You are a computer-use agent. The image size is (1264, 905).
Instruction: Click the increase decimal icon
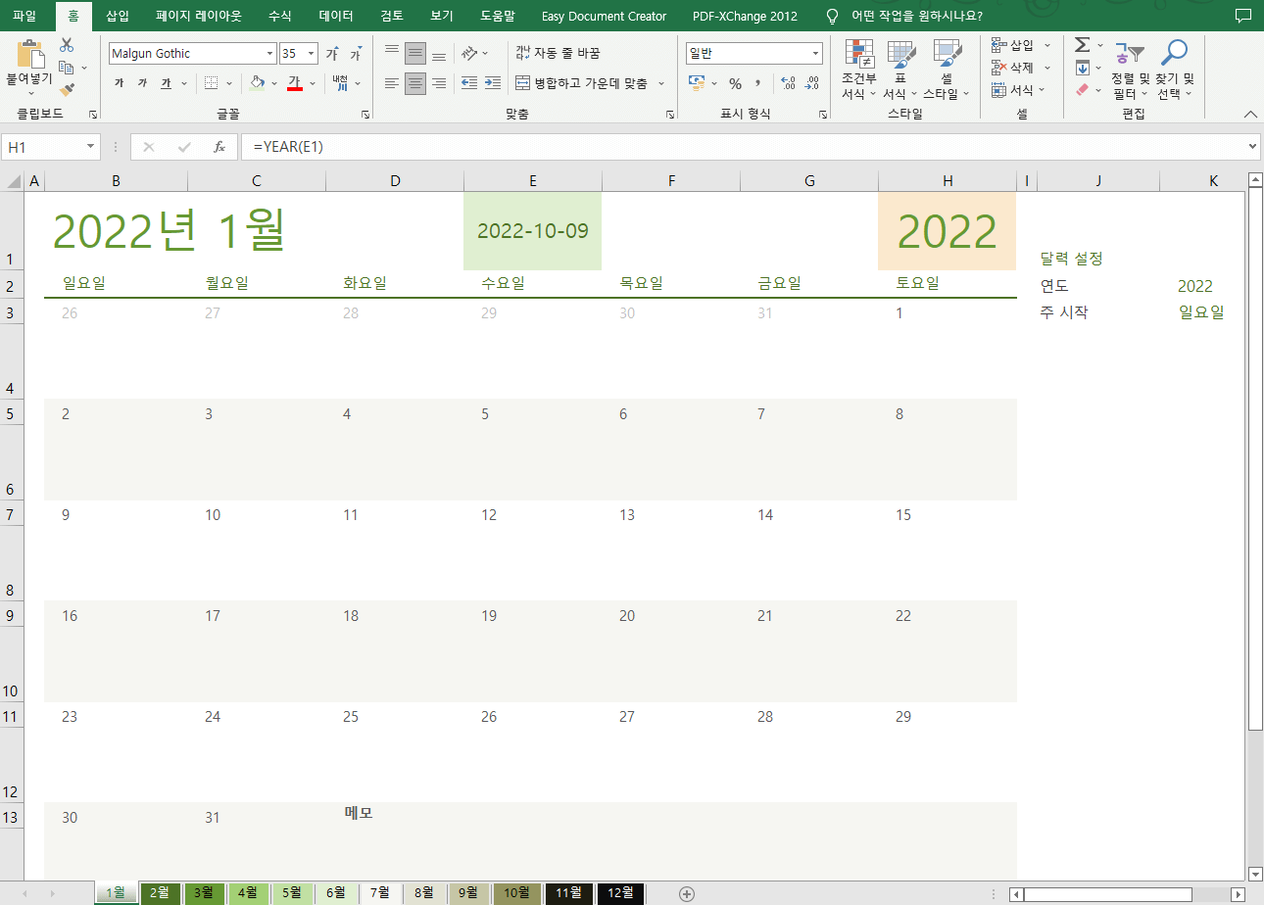pyautogui.click(x=788, y=83)
